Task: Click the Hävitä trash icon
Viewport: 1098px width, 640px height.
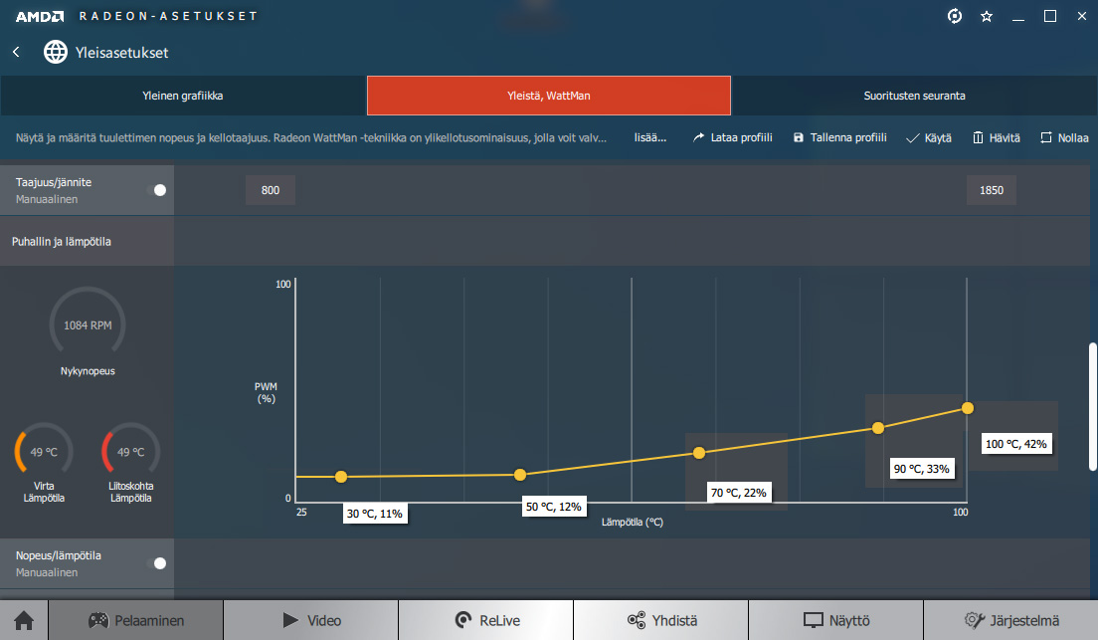Action: point(979,137)
